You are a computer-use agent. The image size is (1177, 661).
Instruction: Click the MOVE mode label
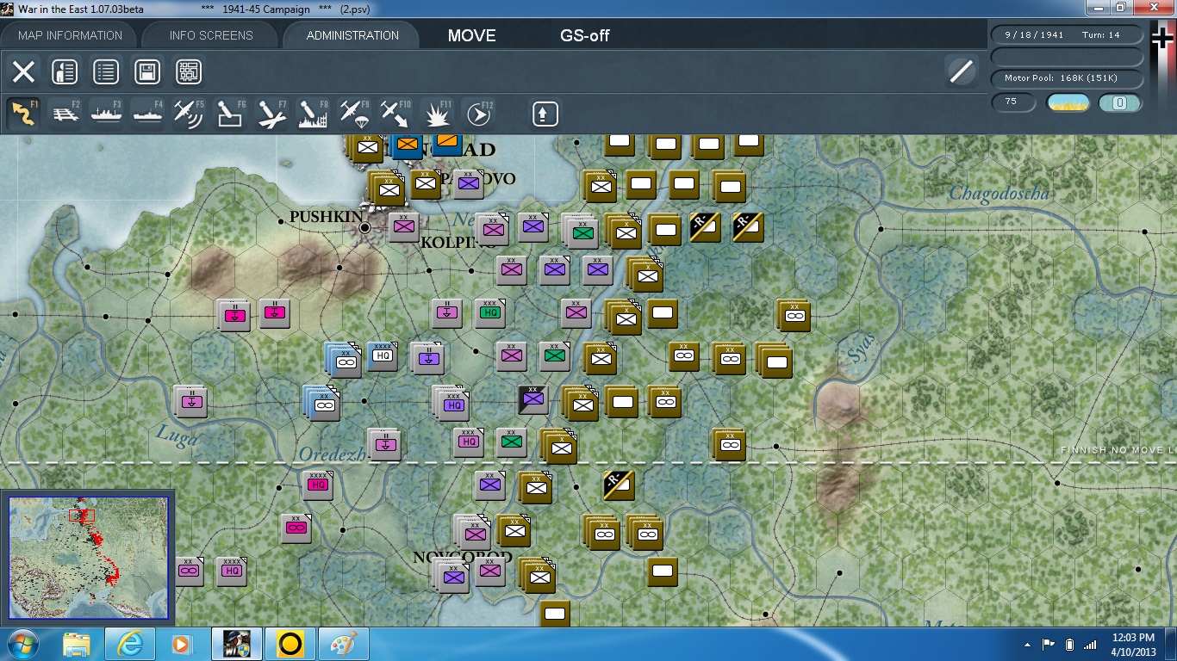click(x=472, y=36)
